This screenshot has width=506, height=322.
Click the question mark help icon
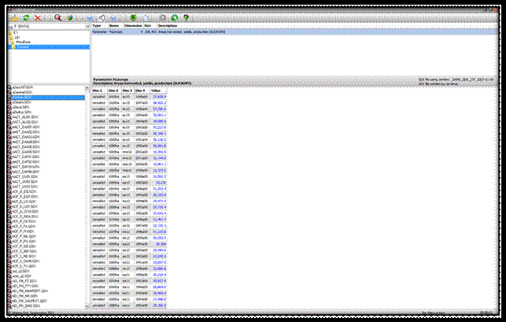(x=185, y=17)
